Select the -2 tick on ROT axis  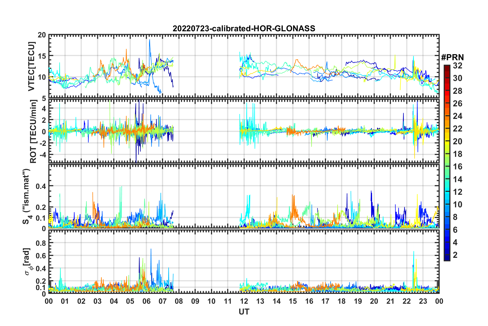[x=43, y=143]
